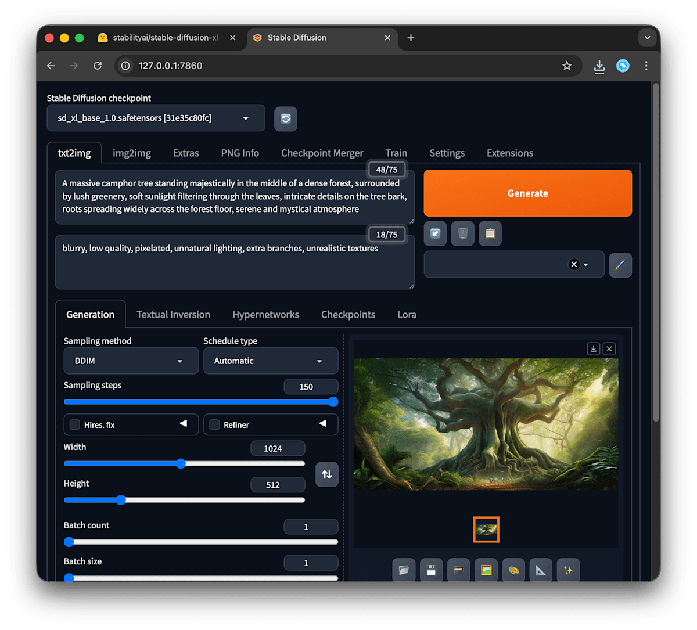Bookmark this page with star icon
Image resolution: width=697 pixels, height=630 pixels.
[x=567, y=66]
